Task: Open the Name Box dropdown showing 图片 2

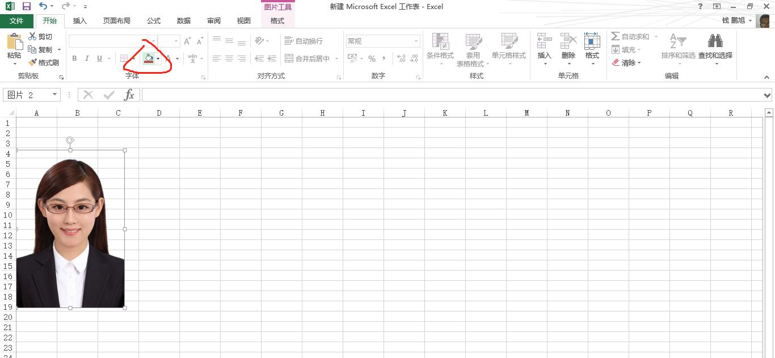Action: point(53,95)
